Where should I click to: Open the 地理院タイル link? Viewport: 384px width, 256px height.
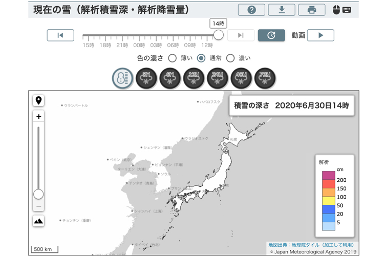[311, 245]
